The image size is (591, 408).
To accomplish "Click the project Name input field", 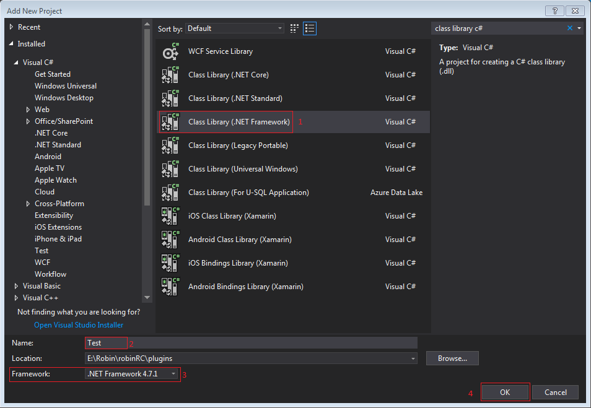I will click(252, 343).
